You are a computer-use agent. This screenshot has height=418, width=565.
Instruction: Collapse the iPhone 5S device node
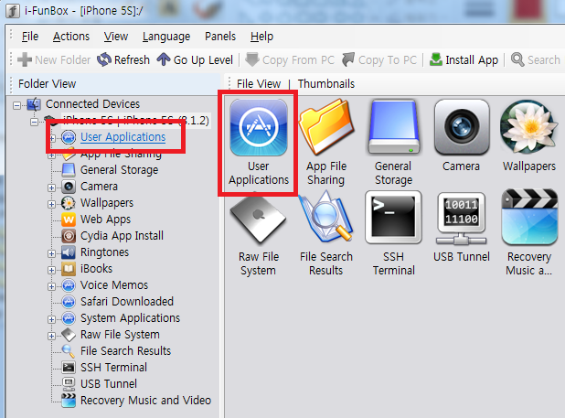34,122
